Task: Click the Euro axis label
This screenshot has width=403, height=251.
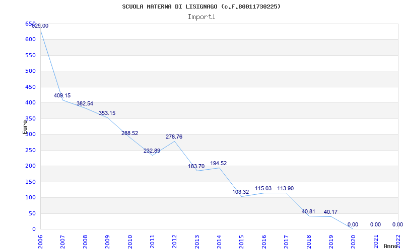Action: pos(25,127)
